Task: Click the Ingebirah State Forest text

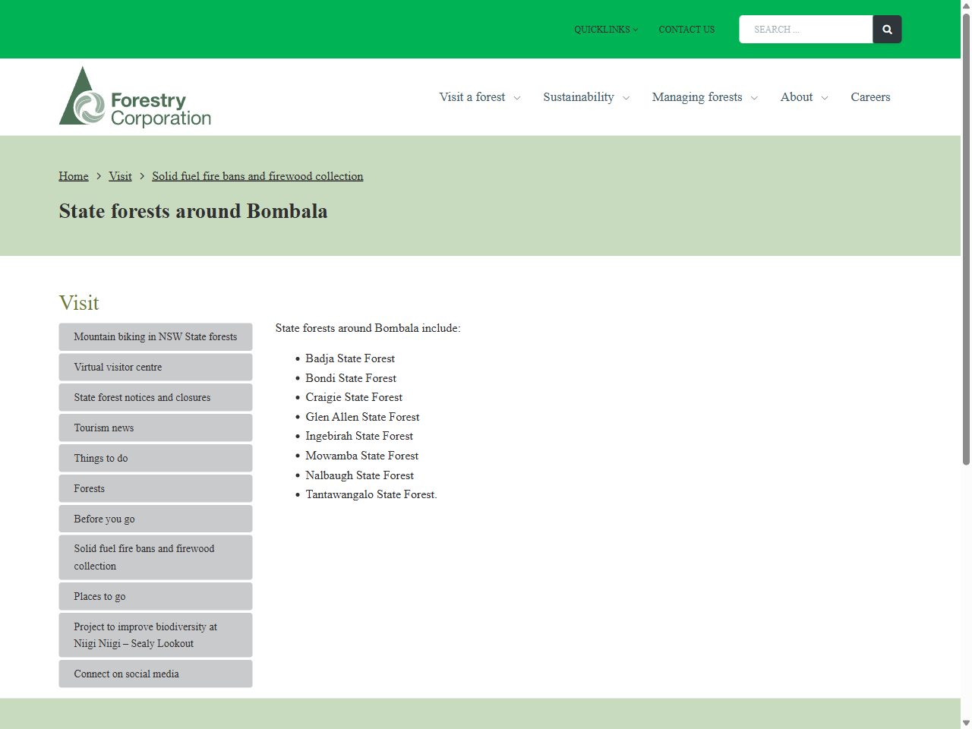Action: (x=359, y=436)
